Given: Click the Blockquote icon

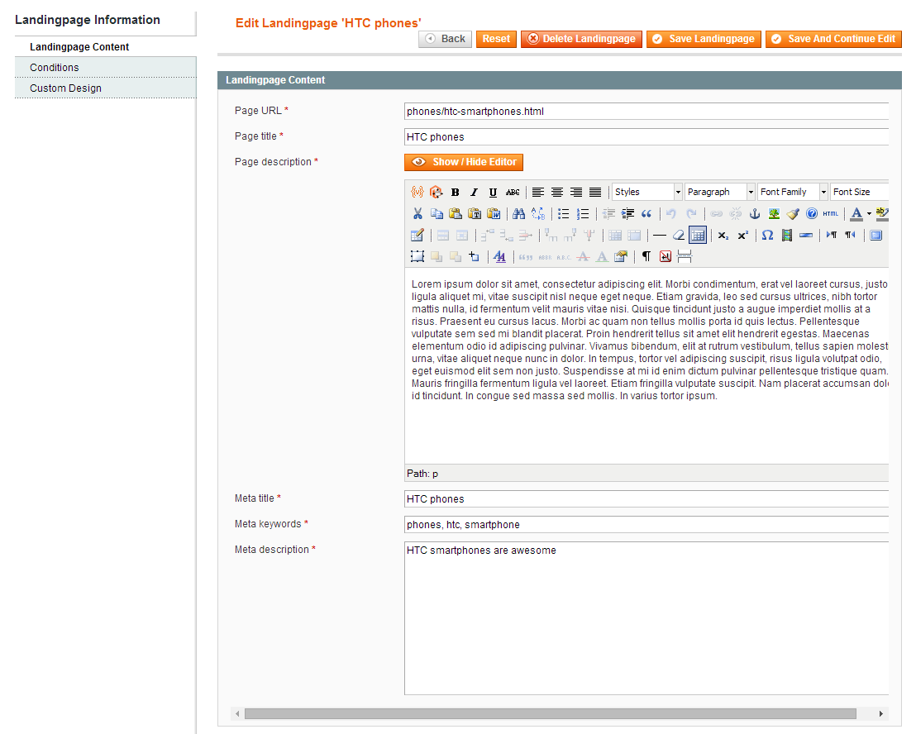Looking at the screenshot, I should click(646, 214).
